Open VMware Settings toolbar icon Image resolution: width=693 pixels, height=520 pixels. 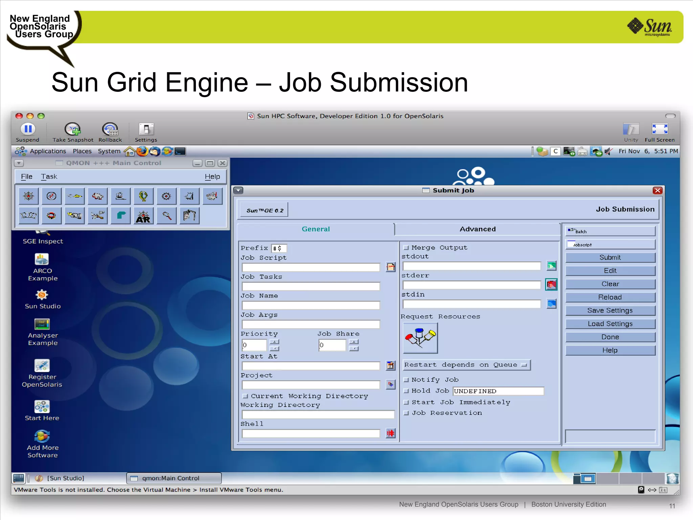[x=146, y=132]
